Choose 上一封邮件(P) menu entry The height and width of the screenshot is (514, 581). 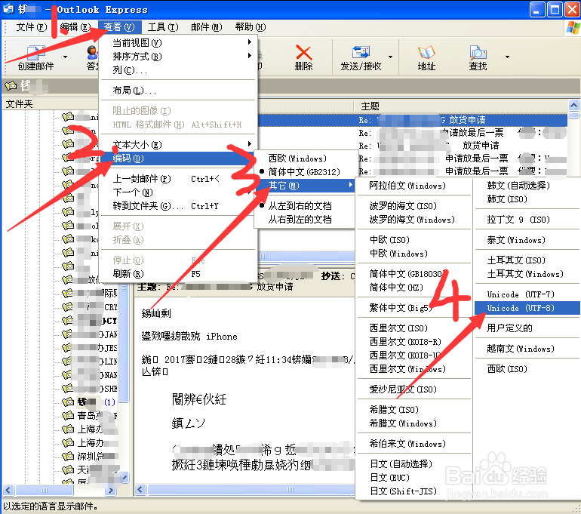pos(178,179)
